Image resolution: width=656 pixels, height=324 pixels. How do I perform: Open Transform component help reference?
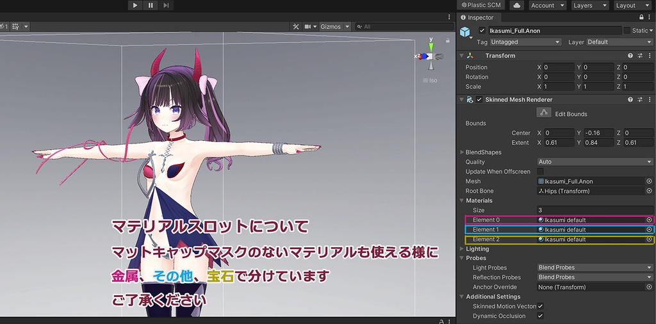(x=630, y=56)
